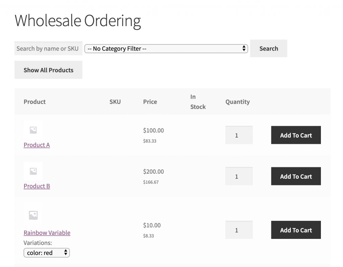Click Product A quantity field
The height and width of the screenshot is (267, 343).
point(238,135)
